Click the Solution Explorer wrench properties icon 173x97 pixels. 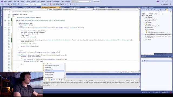pyautogui.click(x=165, y=10)
